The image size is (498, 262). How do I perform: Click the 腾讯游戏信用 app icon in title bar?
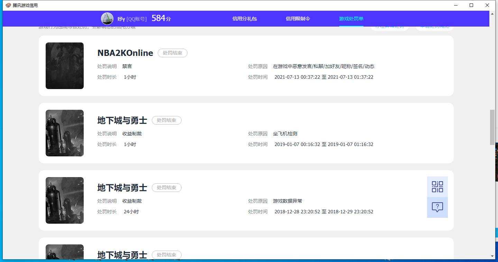[8, 5]
